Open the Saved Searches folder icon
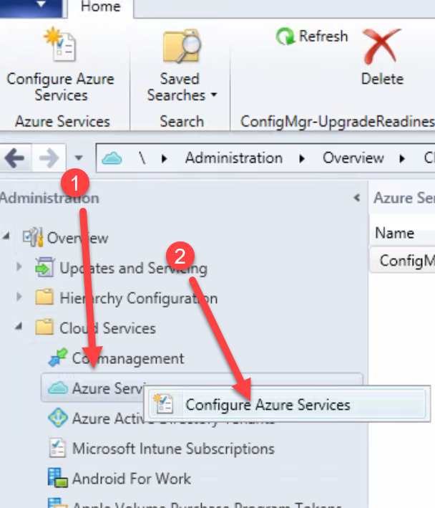Viewport: 435px width, 508px height. pos(181,47)
